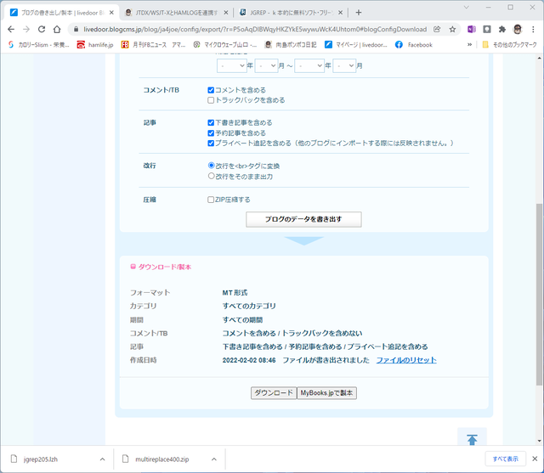Open the Chrome three-dot menu

click(x=533, y=30)
